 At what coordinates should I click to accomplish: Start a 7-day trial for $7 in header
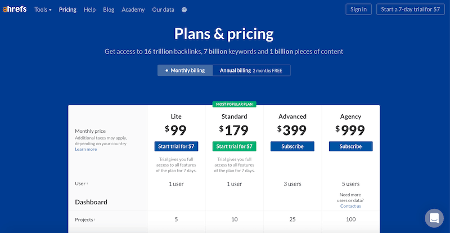click(410, 9)
